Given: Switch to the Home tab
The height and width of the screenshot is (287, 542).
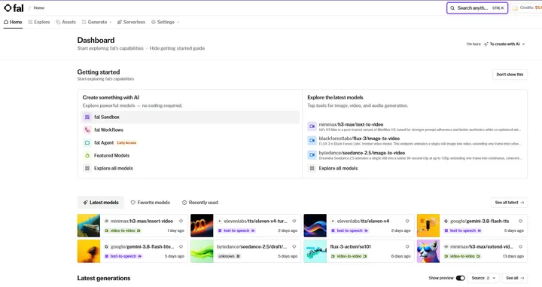Looking at the screenshot, I should (x=13, y=22).
